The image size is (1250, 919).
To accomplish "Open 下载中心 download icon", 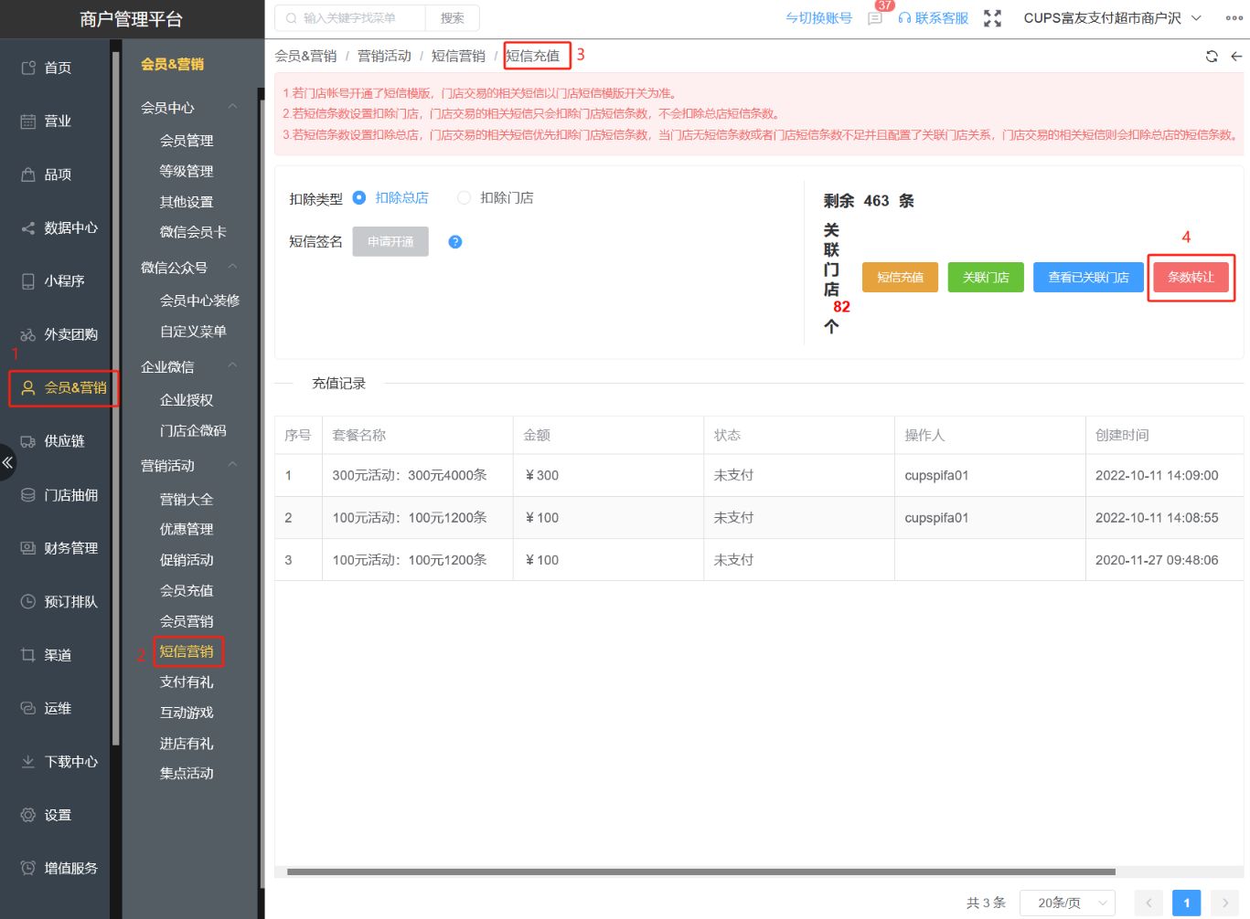I will coord(28,761).
